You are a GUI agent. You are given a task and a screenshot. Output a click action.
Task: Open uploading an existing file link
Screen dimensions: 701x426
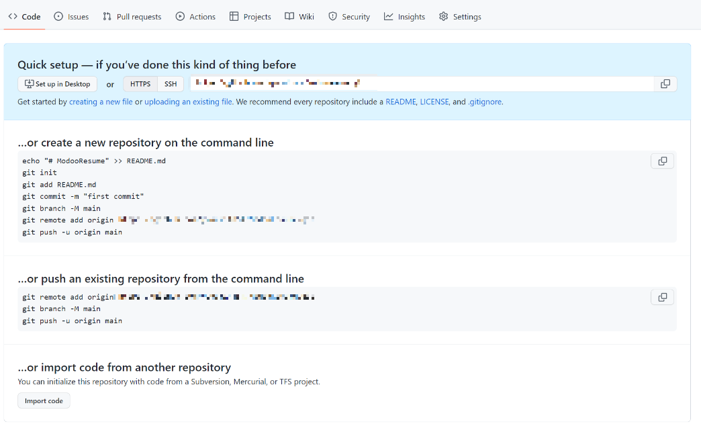[x=188, y=102]
